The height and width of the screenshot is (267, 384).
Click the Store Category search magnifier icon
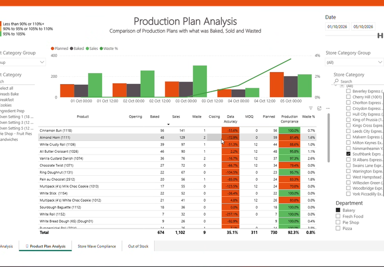pyautogui.click(x=336, y=81)
